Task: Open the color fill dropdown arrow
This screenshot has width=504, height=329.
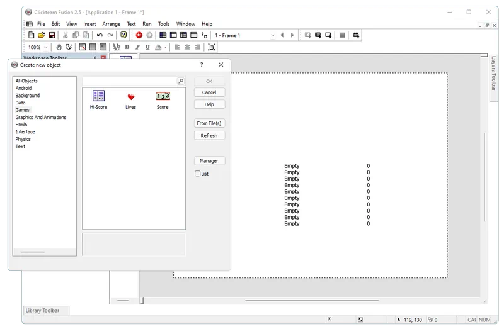Action: (166, 47)
